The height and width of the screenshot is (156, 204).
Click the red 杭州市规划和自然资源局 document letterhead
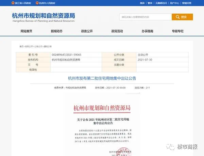102,108
